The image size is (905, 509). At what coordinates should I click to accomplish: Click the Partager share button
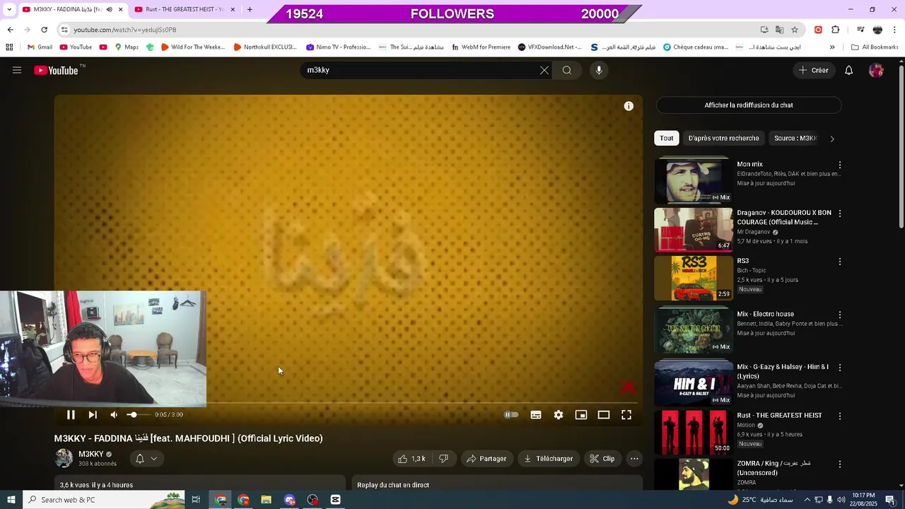486,459
